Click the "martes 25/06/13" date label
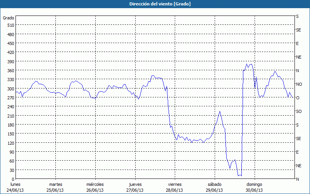This screenshot has height=194, width=310. pyautogui.click(x=56, y=187)
